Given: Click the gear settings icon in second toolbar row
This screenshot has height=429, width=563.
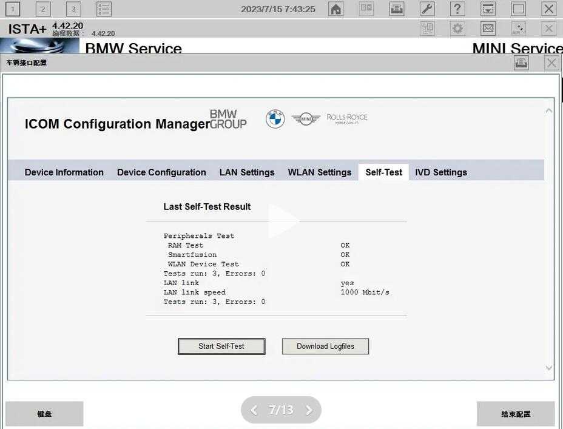Looking at the screenshot, I should tap(457, 29).
